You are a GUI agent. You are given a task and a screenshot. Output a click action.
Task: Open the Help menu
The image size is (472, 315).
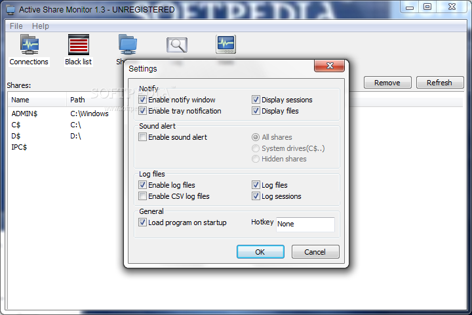(x=41, y=26)
